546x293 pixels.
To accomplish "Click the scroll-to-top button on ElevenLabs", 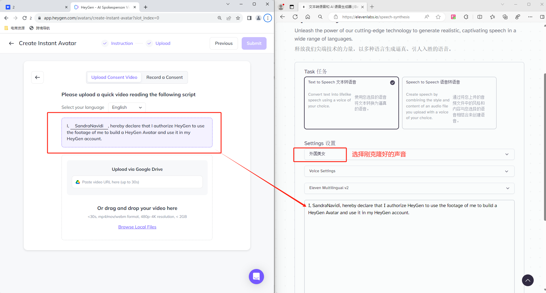I will pos(528,280).
